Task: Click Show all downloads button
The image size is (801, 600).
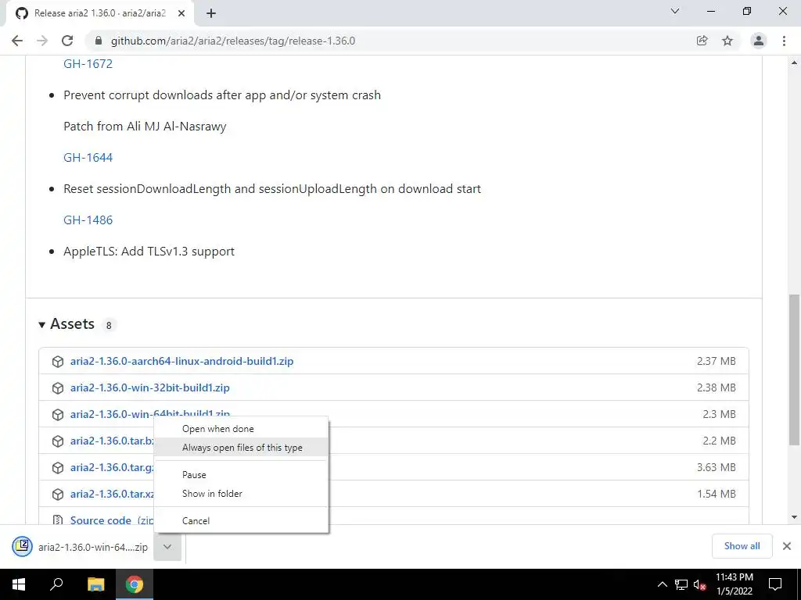Action: (742, 546)
